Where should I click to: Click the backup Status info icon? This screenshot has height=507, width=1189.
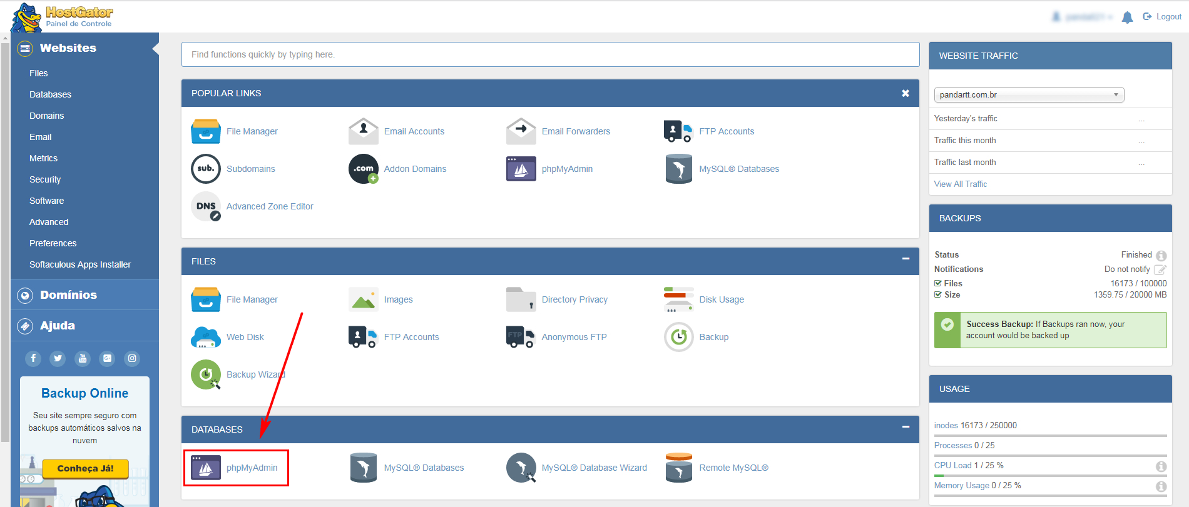pyautogui.click(x=1161, y=256)
